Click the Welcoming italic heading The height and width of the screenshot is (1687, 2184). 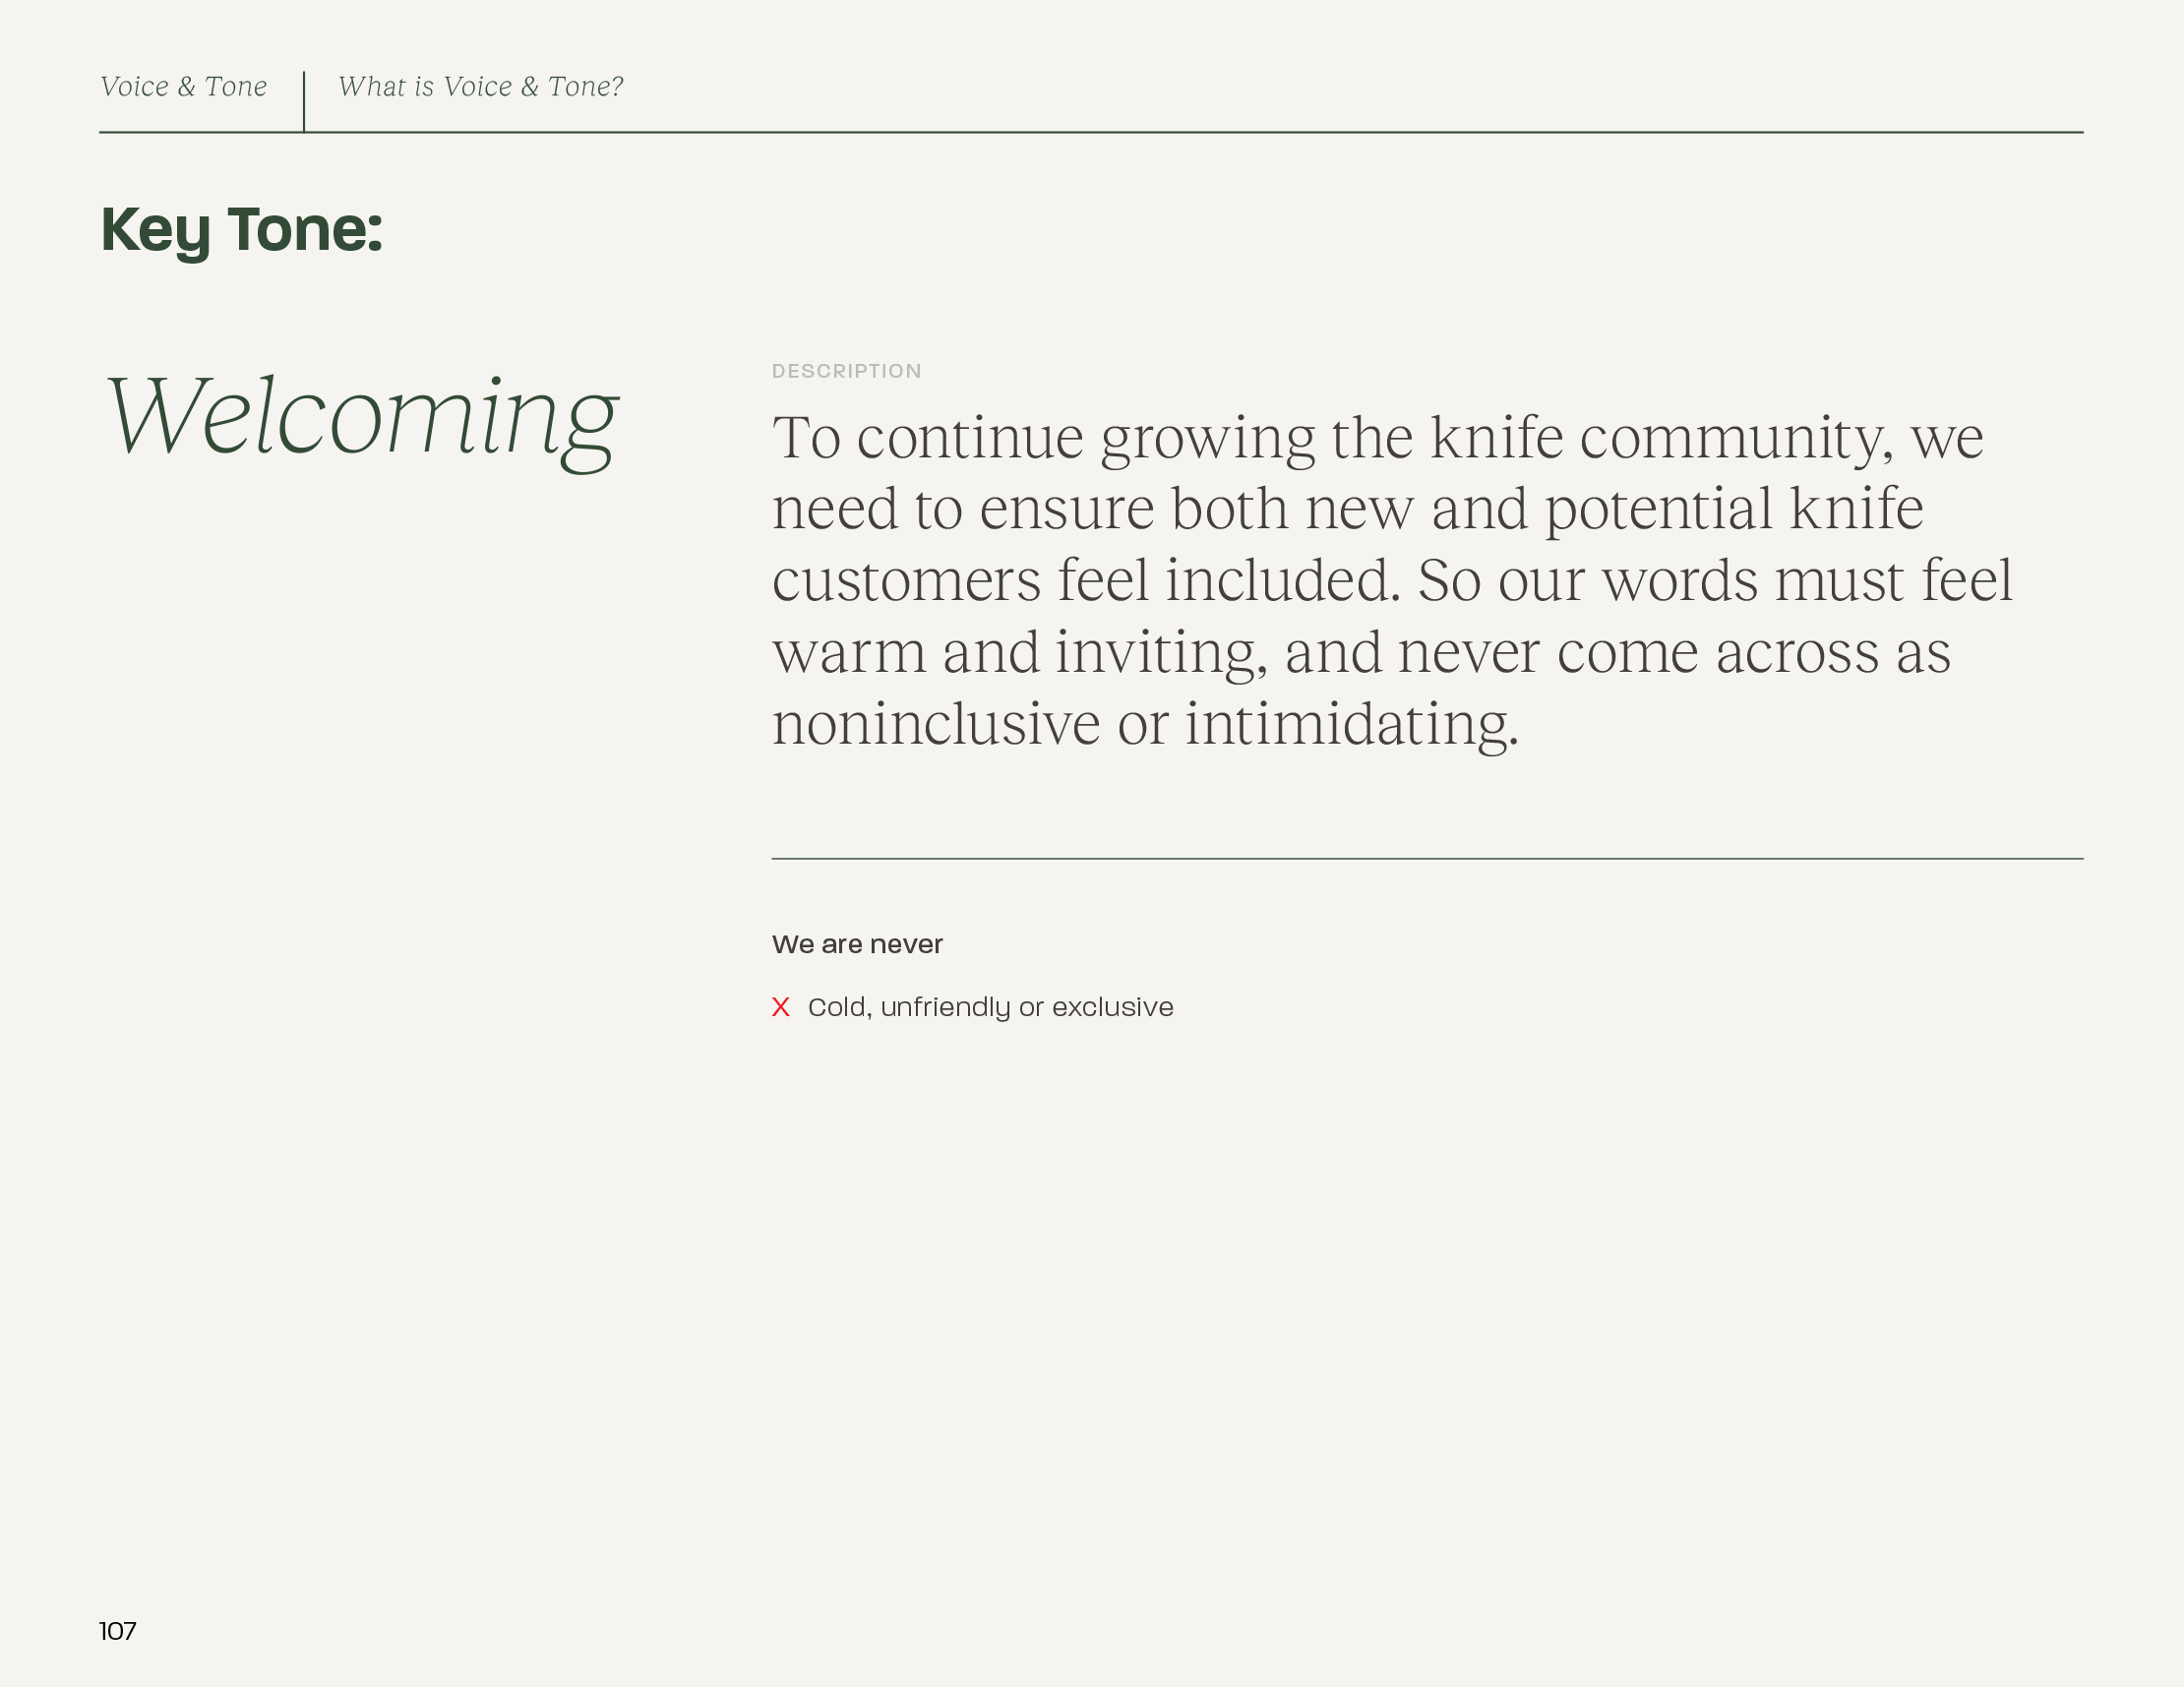click(362, 417)
